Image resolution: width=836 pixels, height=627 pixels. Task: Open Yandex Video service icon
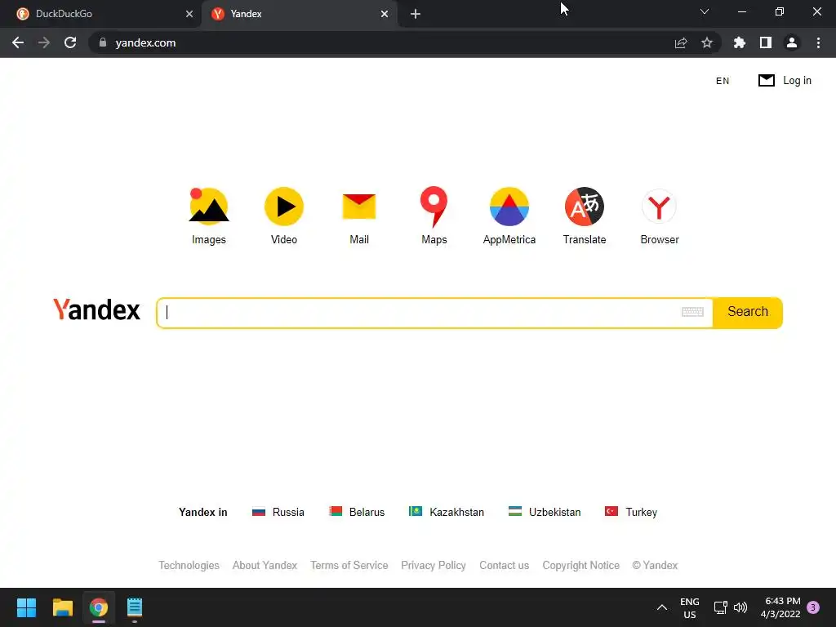(283, 206)
